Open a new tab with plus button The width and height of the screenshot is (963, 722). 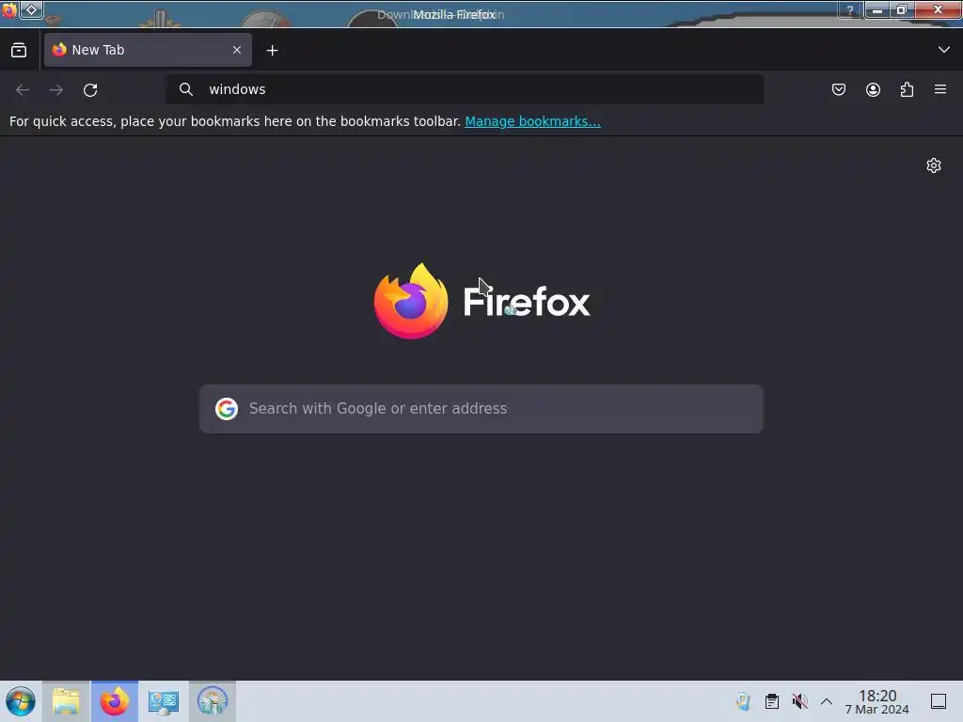point(272,51)
